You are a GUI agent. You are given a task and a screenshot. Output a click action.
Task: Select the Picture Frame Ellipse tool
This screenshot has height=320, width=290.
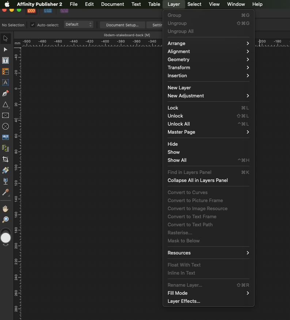5,126
